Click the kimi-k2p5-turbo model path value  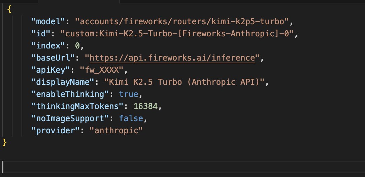(x=182, y=22)
